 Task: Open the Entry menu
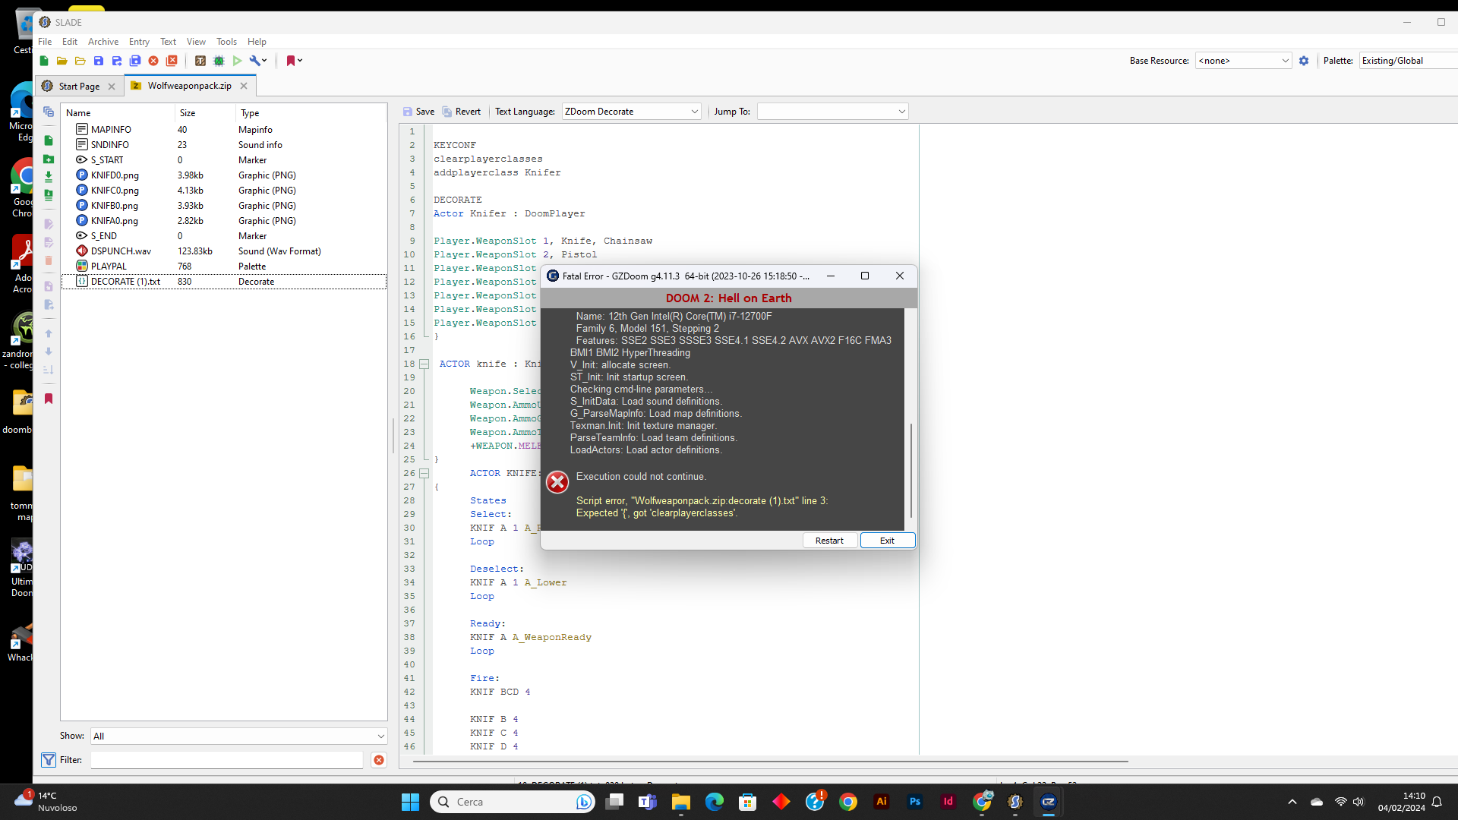click(139, 42)
